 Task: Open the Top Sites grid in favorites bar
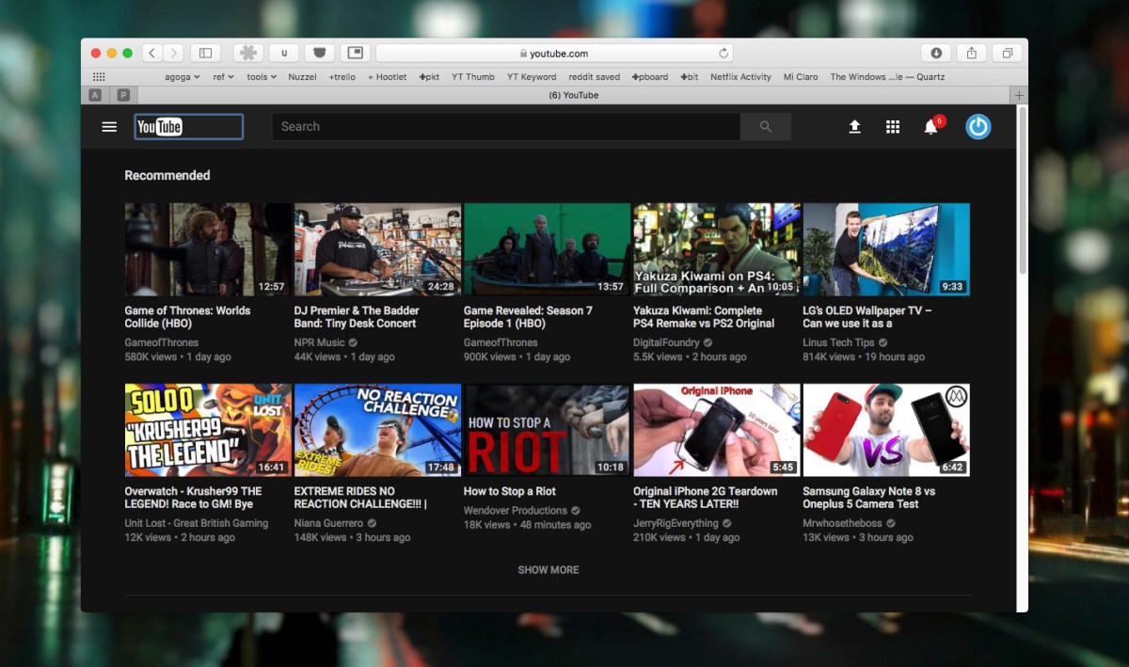click(99, 77)
